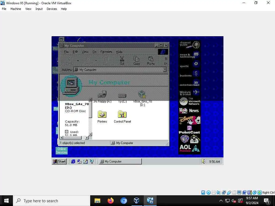The width and height of the screenshot is (275, 206).
Task: Click the VirtualBox hard disk activity indicator
Action: point(203,193)
